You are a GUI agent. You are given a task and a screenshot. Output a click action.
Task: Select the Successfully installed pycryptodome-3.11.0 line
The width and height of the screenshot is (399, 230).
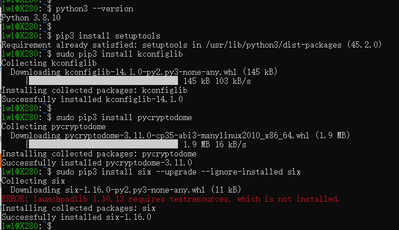(x=96, y=163)
